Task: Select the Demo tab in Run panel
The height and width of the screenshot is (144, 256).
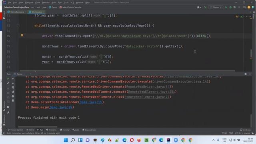Action: (19, 74)
